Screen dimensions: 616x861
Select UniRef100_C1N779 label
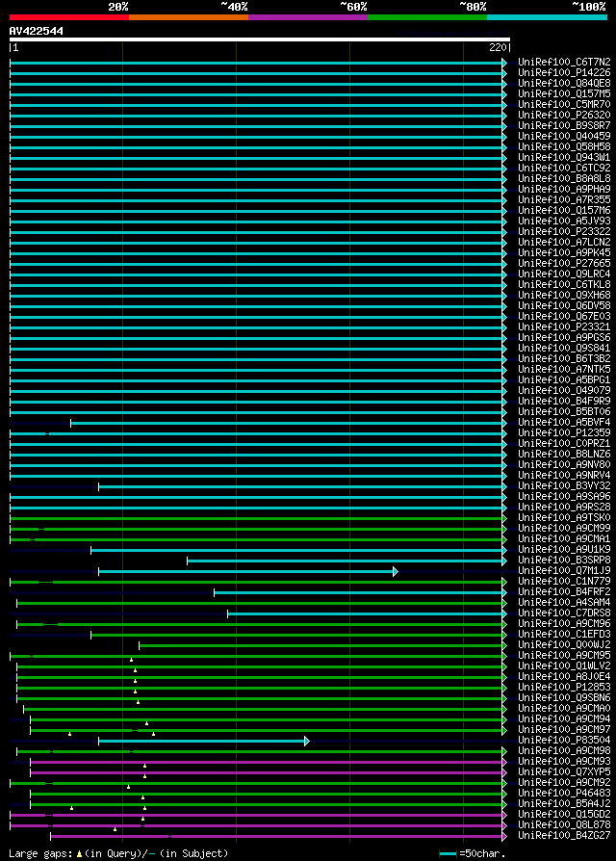(564, 582)
